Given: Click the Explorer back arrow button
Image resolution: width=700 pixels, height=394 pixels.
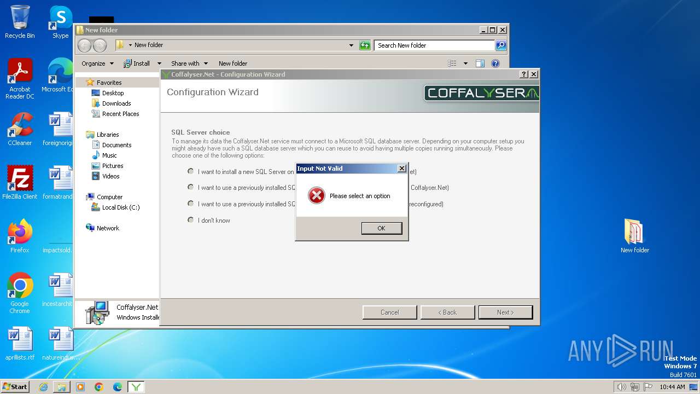Looking at the screenshot, I should [84, 45].
